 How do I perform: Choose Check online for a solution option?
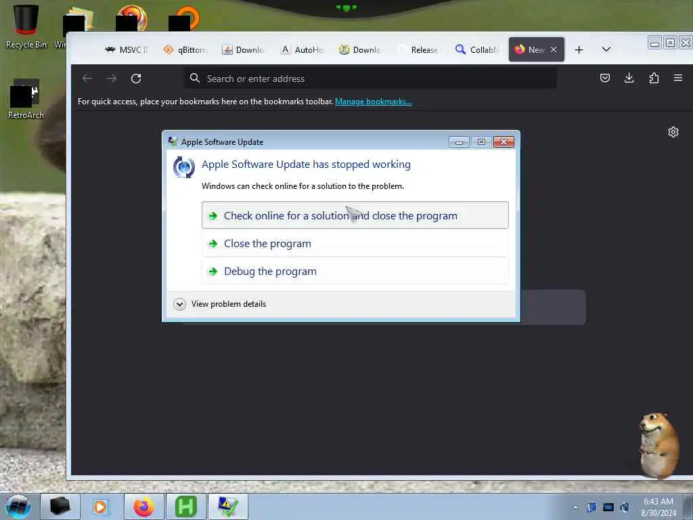click(x=355, y=215)
